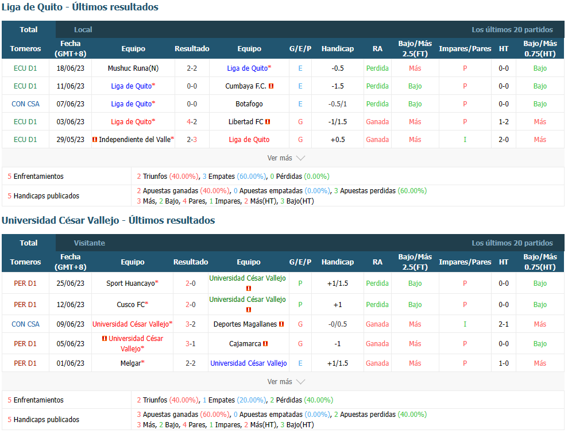568x433 pixels.
Task: Click ECU D1 tournament in 18/06/23 row
Action: coord(25,68)
